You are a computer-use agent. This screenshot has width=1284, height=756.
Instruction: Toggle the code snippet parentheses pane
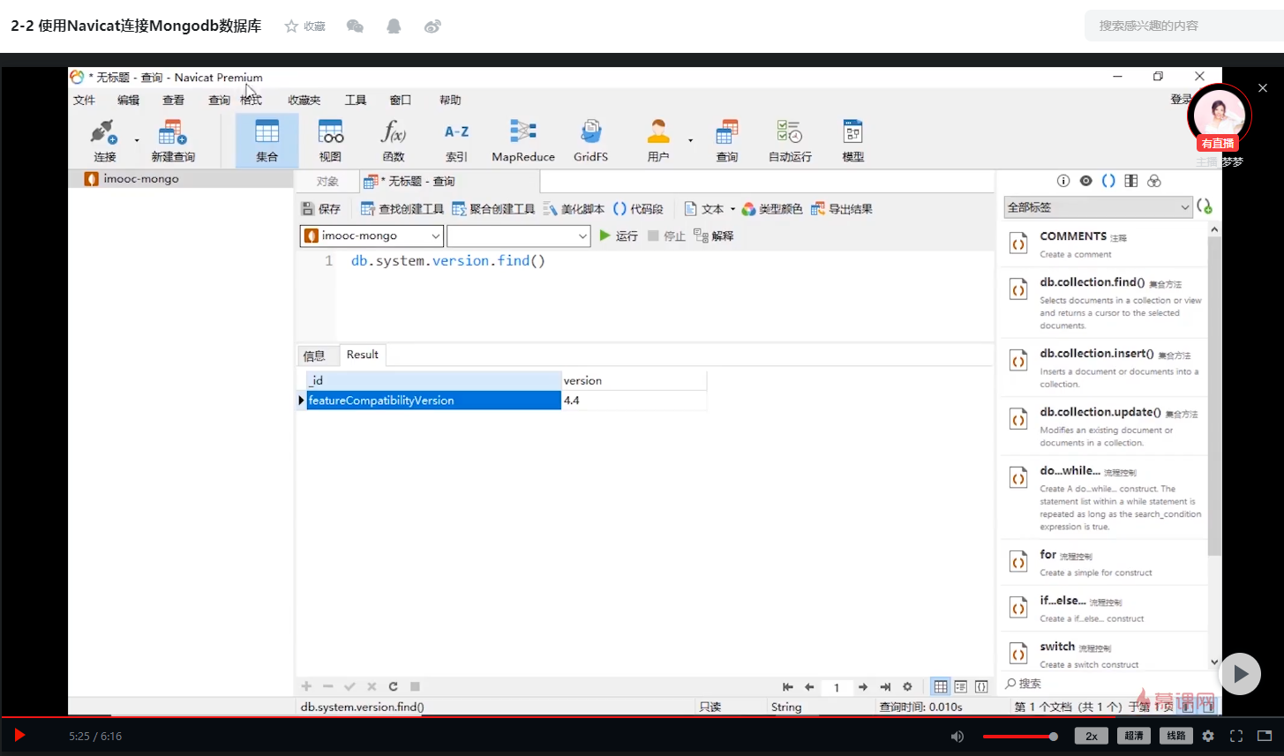point(1108,181)
